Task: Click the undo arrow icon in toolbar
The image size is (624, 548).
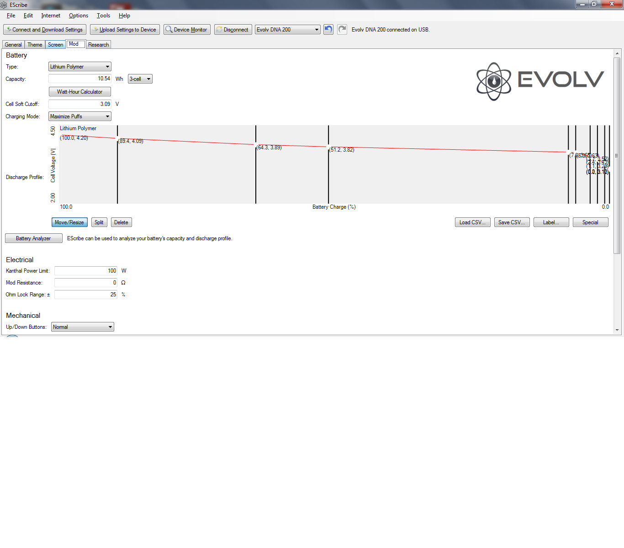Action: [x=328, y=30]
